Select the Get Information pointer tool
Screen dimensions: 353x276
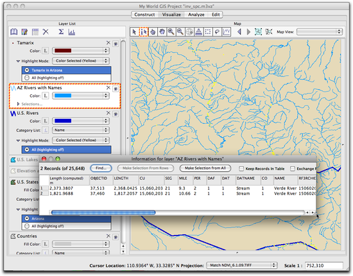point(144,31)
